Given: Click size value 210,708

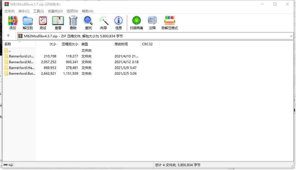Looking at the screenshot, I should (x=50, y=56).
